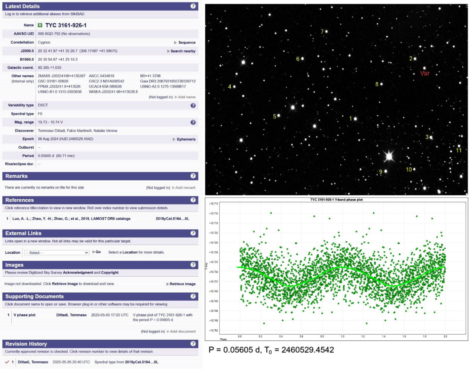The height and width of the screenshot is (369, 469).
Task: Click the green V icon beside the star name
Action: [x=40, y=25]
